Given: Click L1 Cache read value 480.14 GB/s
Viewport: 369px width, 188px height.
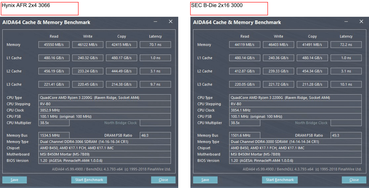Looking at the screenshot, I should [x=245, y=58].
